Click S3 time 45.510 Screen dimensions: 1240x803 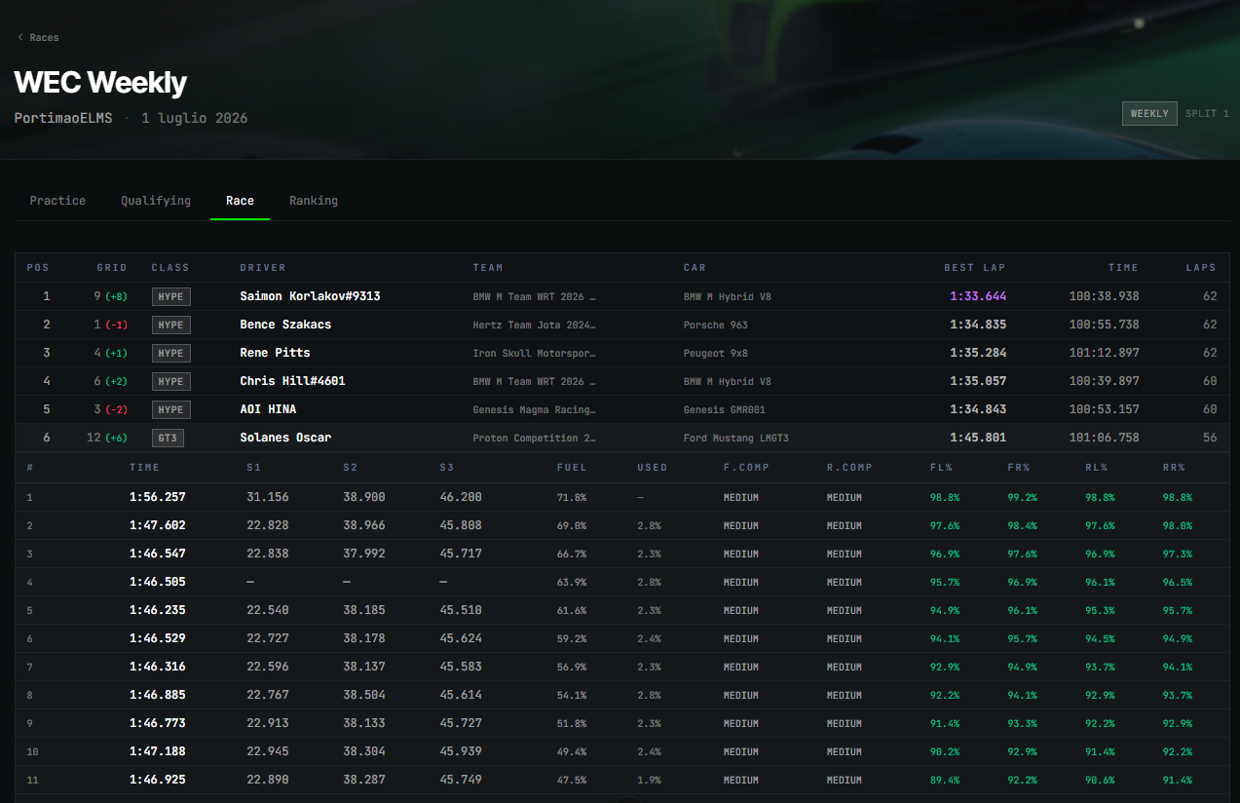[461, 610]
